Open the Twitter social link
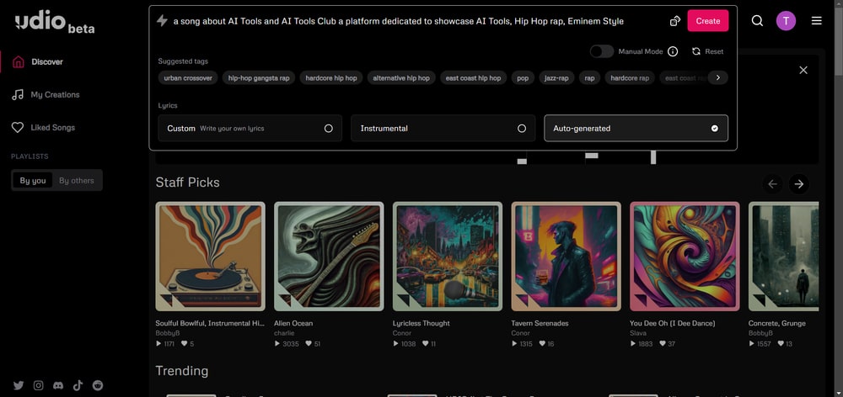This screenshot has height=397, width=843. 19,385
